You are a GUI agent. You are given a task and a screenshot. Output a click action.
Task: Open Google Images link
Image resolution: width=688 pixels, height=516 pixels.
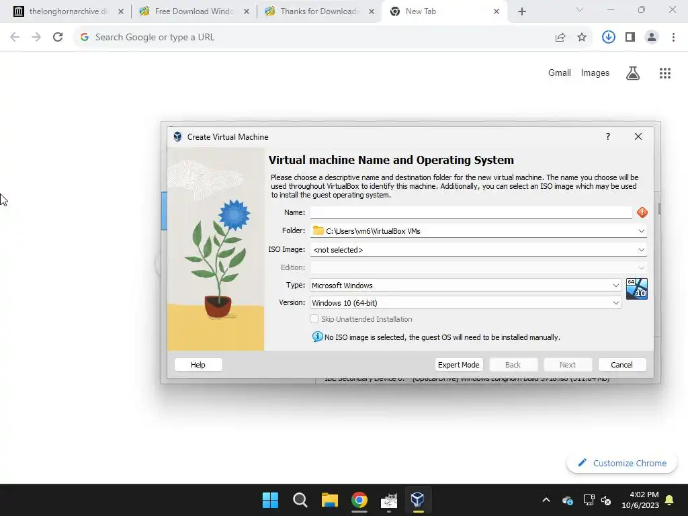595,73
